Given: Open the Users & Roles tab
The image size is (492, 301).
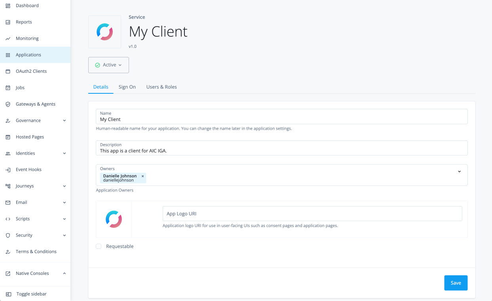Looking at the screenshot, I should pyautogui.click(x=161, y=87).
